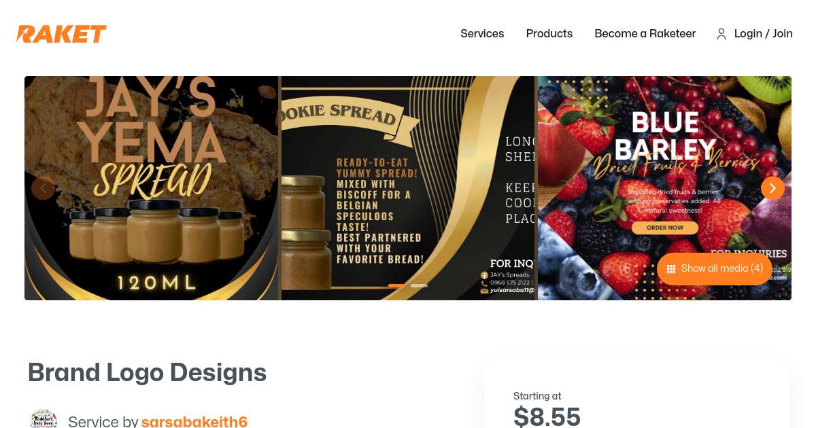Click the seller's avatar picture
This screenshot has height=428, width=816.
(44, 419)
